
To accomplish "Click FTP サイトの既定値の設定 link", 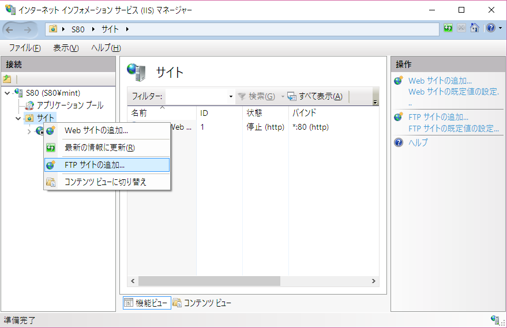I will coord(454,129).
